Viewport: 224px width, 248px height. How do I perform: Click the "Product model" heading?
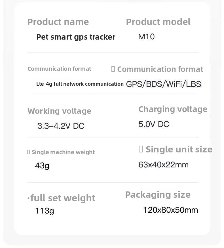point(158,22)
